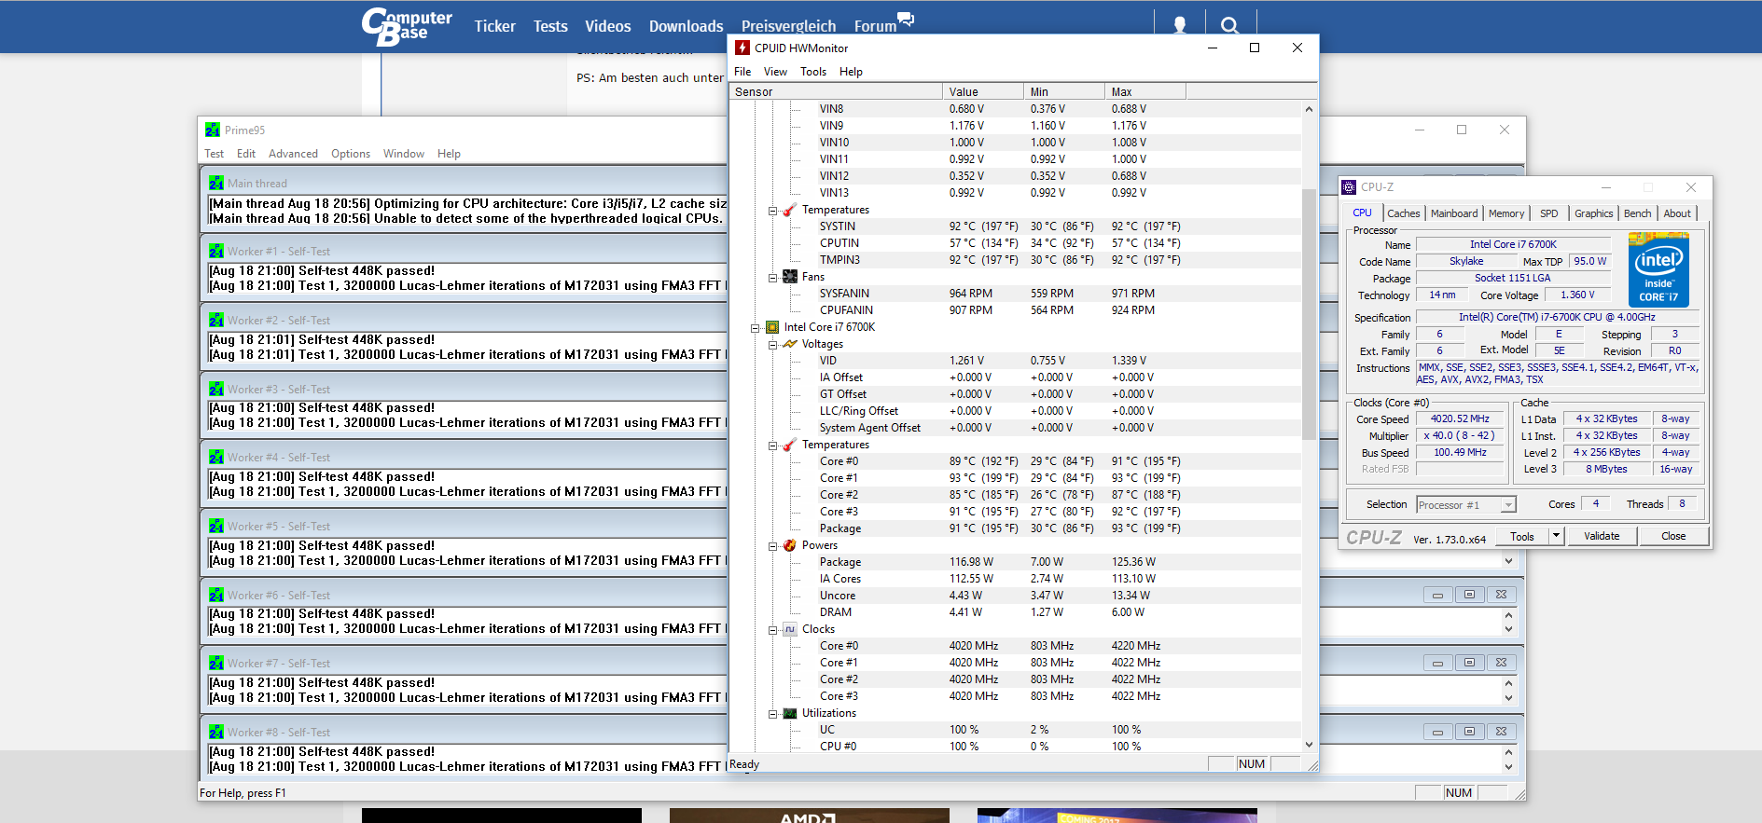The image size is (1762, 823).
Task: Click the Worker #1 window icon
Action: (x=216, y=252)
